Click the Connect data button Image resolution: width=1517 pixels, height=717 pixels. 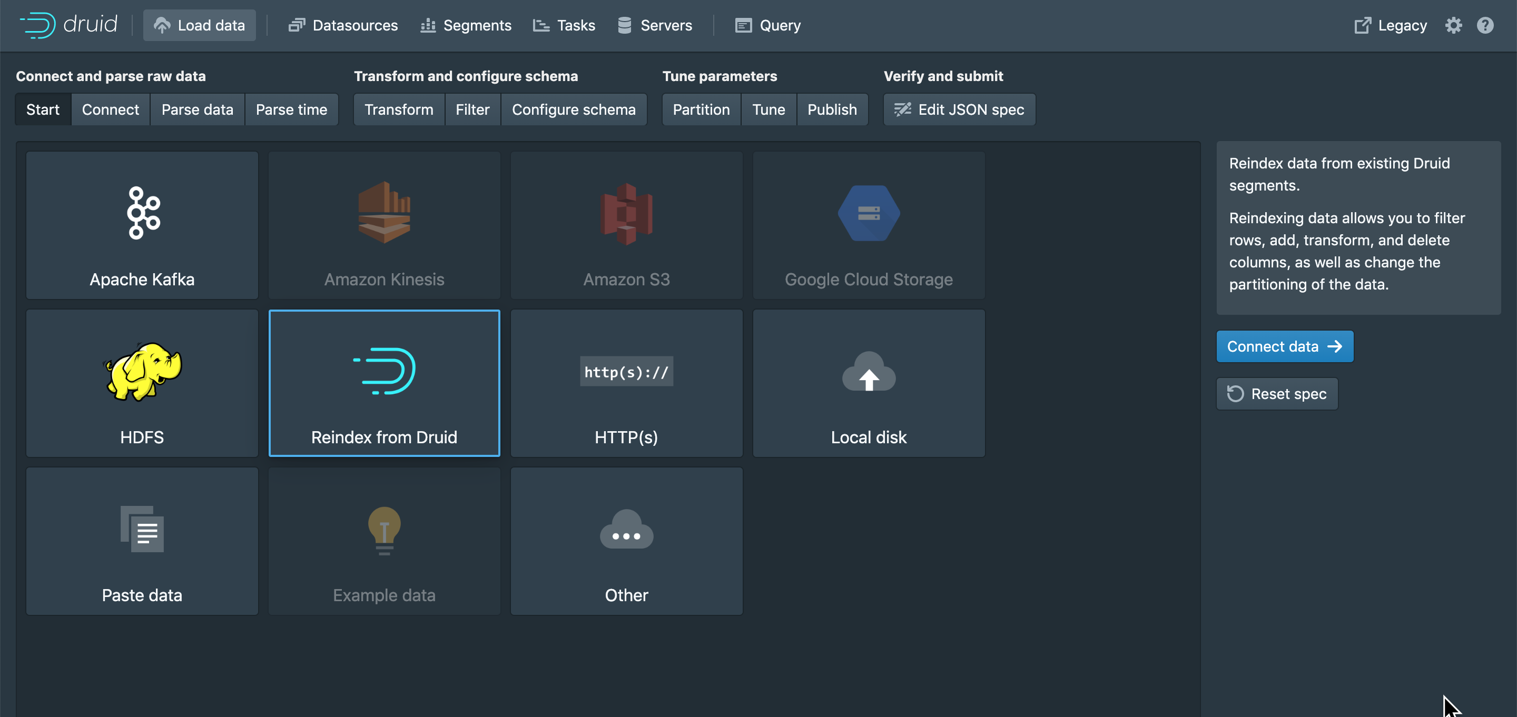pyautogui.click(x=1284, y=346)
